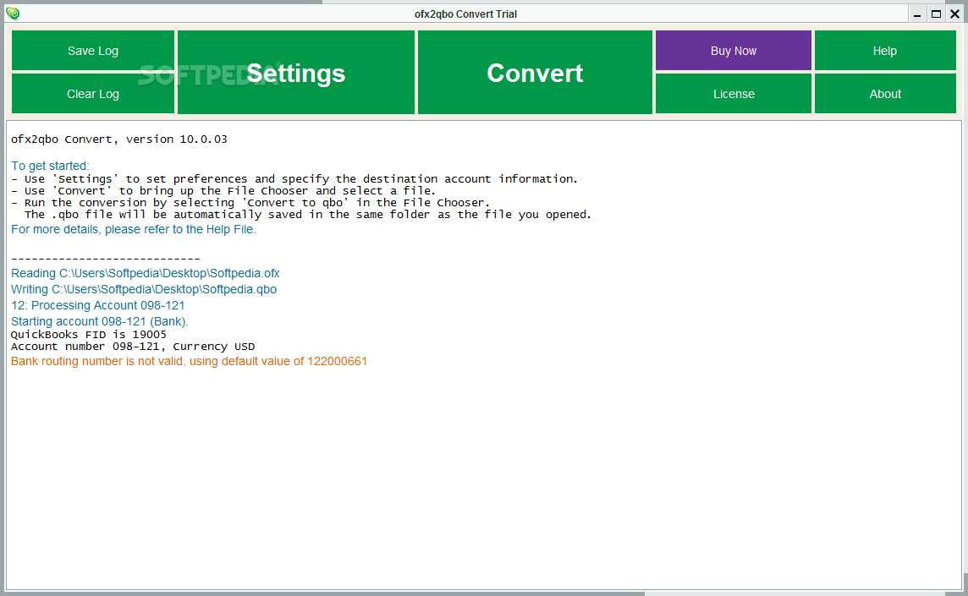Click 'Account number 098-121, Currency USD' line
Screen dimensions: 968x596
(133, 347)
